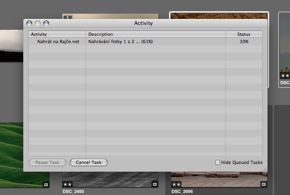Click the star rating on DSC_2696 thumbnail
Viewport: 290px width, 195px height.
pyautogui.click(x=176, y=185)
